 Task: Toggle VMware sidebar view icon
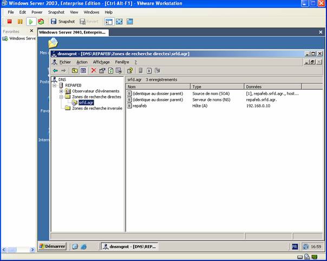109,22
